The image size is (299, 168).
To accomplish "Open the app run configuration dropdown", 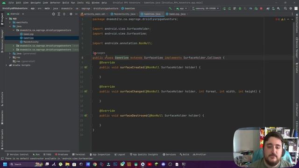I will point(181,8).
